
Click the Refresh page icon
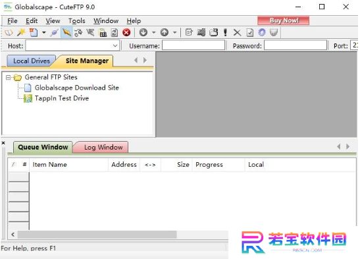pyautogui.click(x=115, y=33)
